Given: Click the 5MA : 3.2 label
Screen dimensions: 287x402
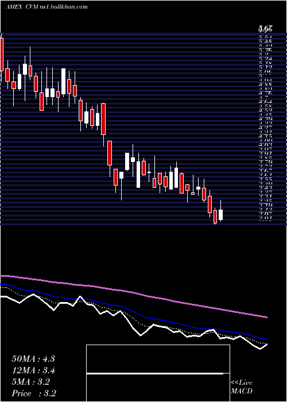Looking at the screenshot, I should [31, 382].
